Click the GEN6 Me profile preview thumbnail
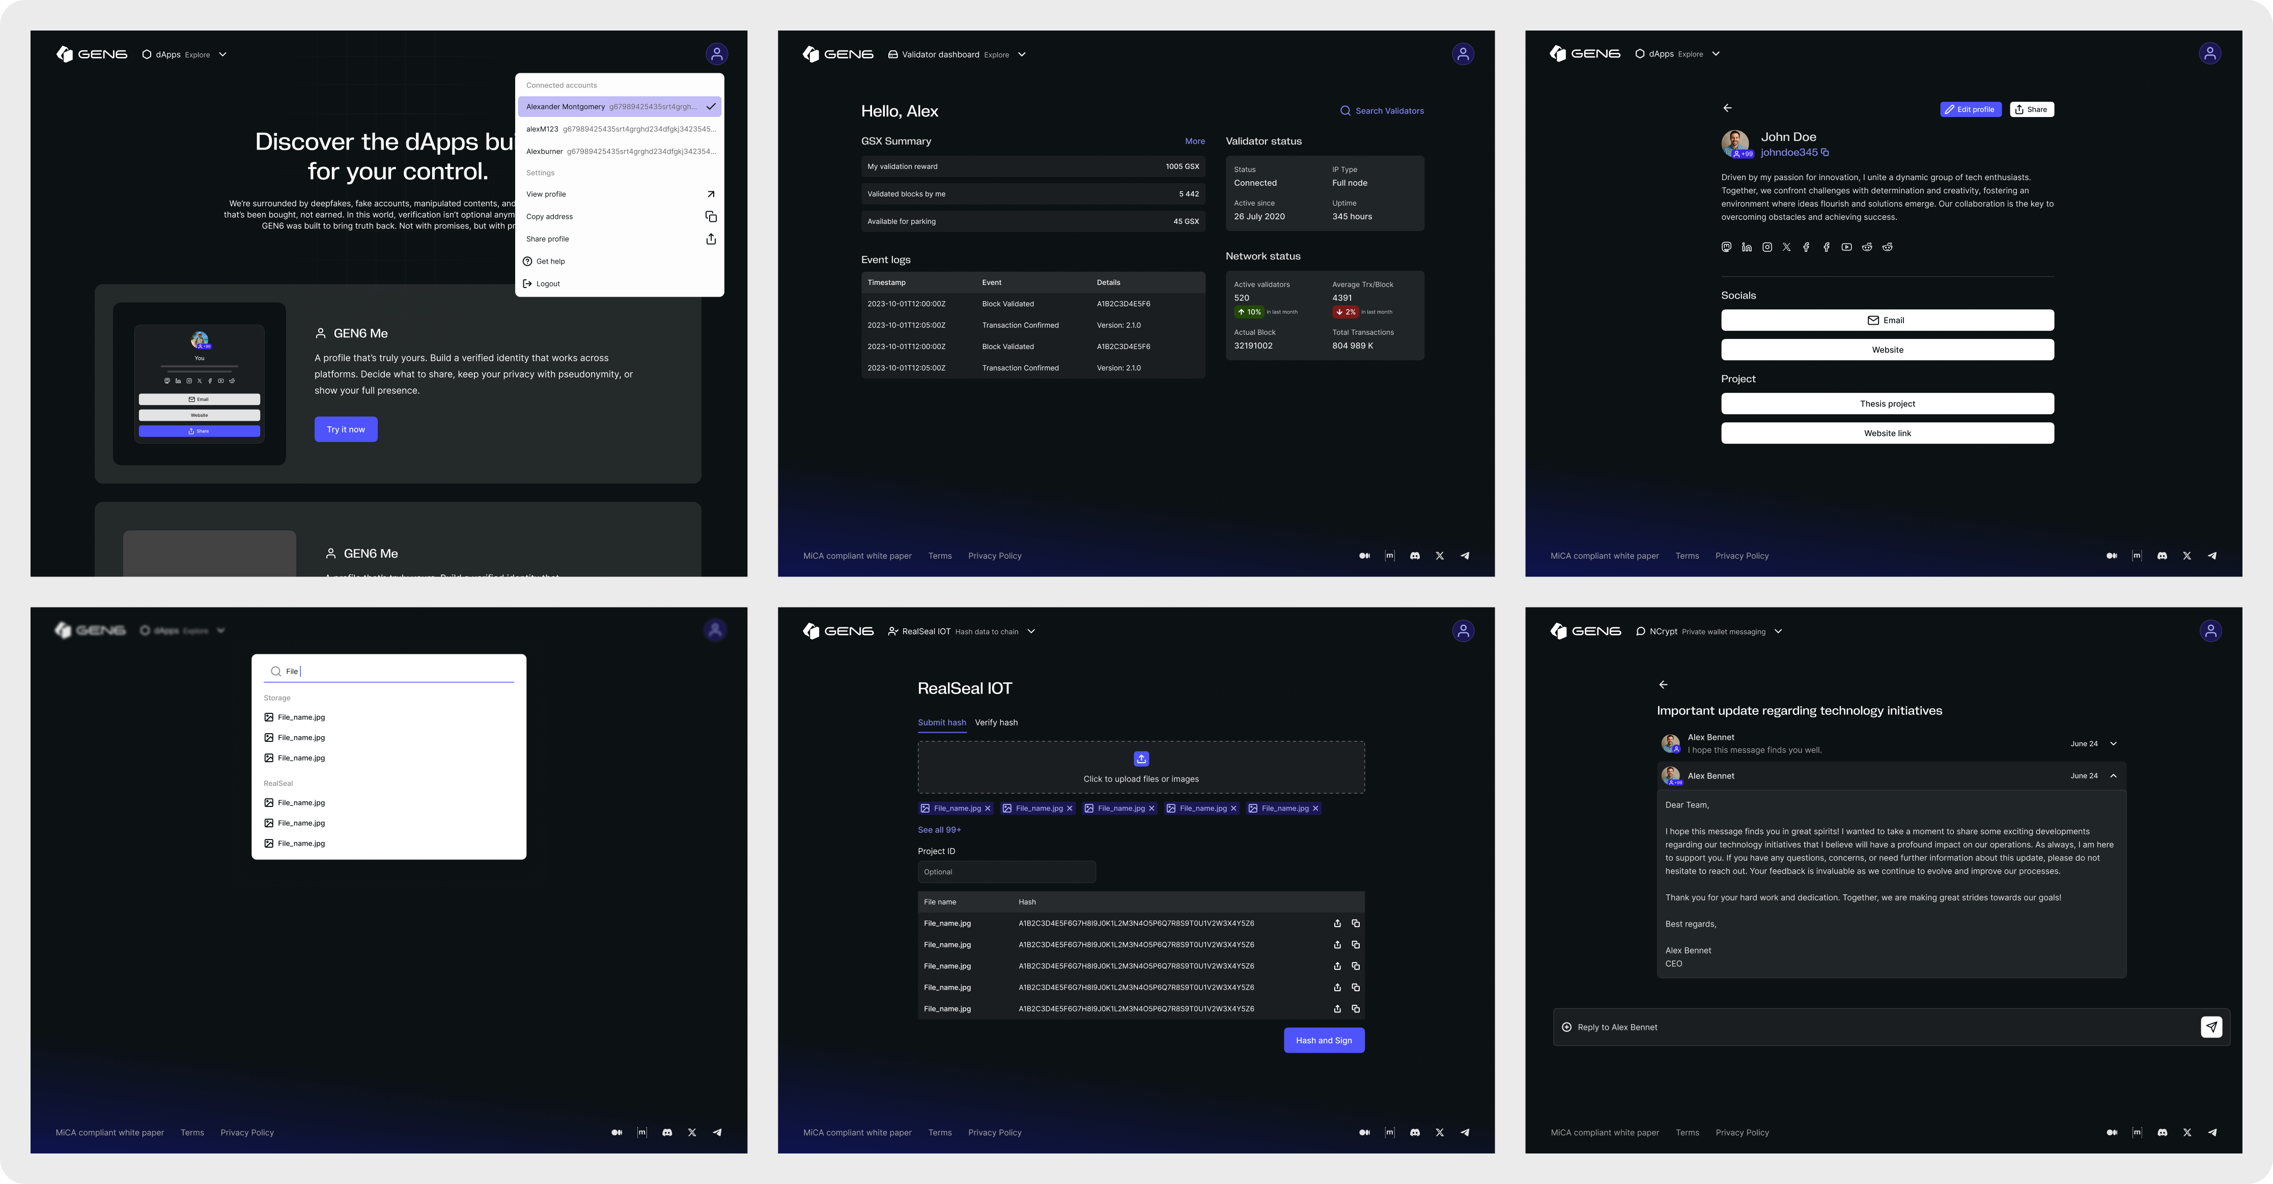 click(x=200, y=384)
